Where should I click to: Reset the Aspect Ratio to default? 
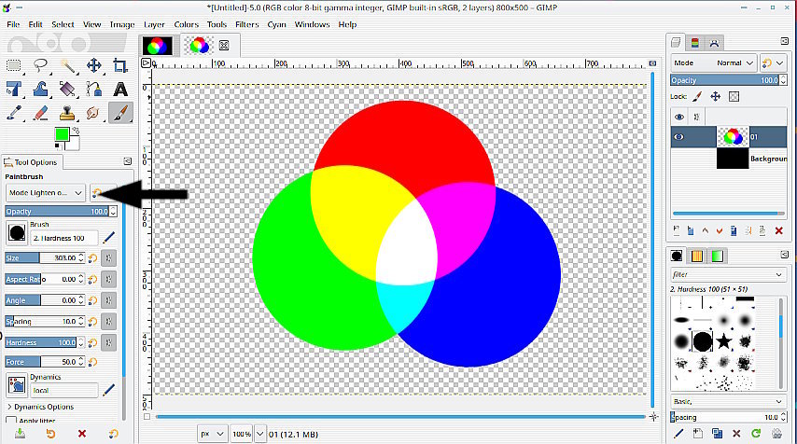(92, 280)
